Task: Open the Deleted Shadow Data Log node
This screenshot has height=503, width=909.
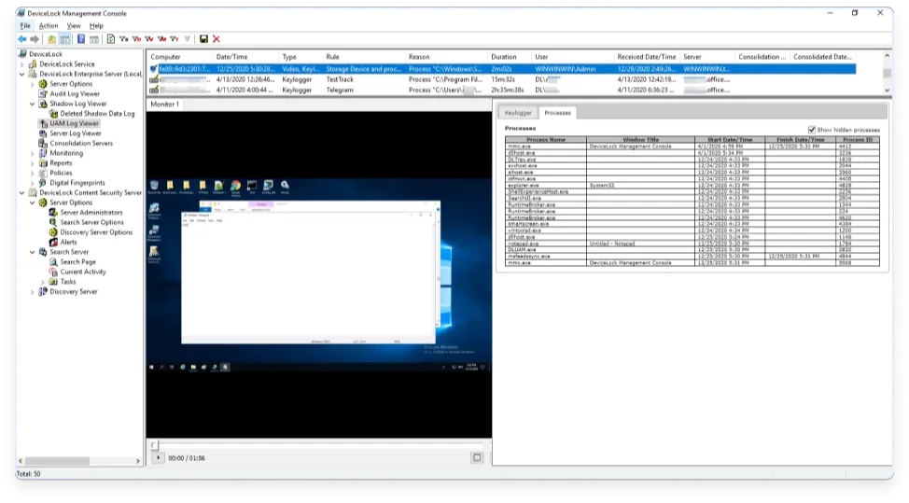Action: click(97, 114)
